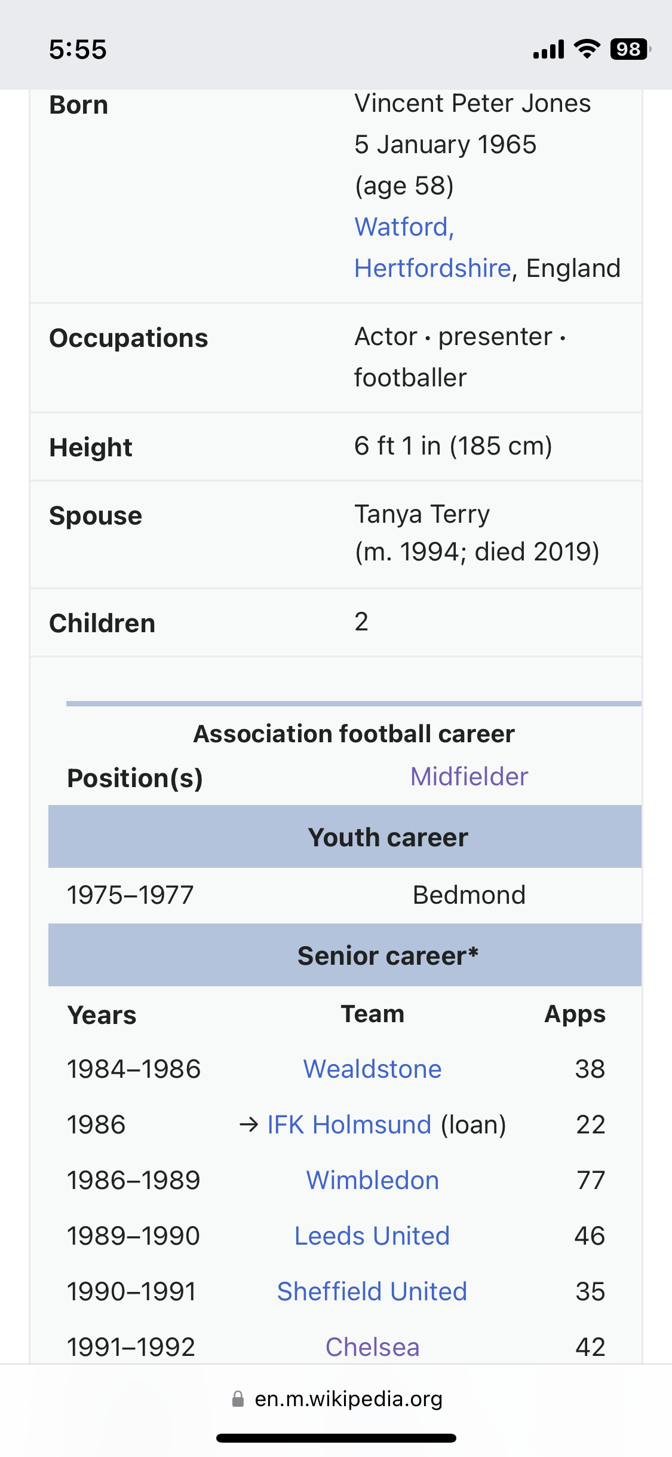Tap the home indicator bar

[x=336, y=1438]
